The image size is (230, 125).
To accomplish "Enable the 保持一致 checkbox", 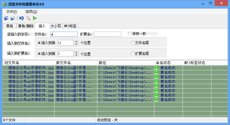I will (130, 34).
